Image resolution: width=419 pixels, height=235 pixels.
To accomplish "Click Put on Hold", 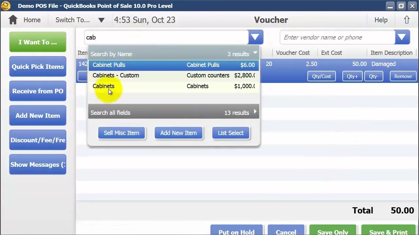I will (x=236, y=230).
